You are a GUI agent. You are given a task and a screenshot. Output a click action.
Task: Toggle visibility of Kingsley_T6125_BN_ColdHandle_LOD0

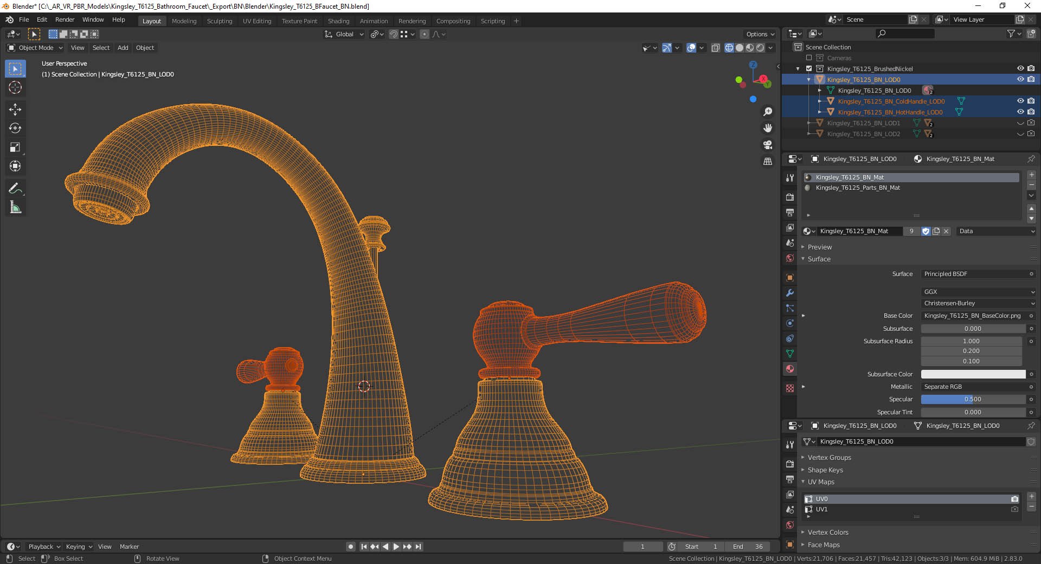point(1020,101)
